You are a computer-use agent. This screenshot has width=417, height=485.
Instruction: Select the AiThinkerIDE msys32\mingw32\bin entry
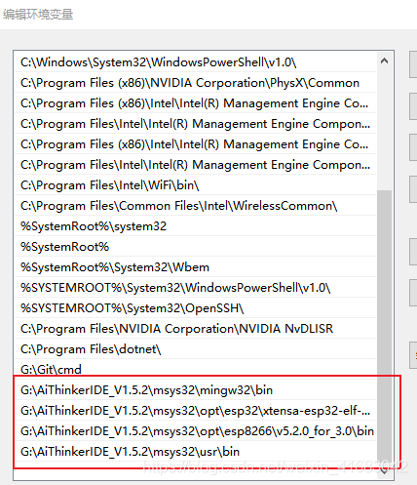coord(196,390)
